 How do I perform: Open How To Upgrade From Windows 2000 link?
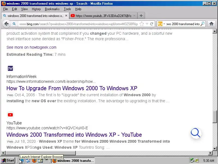pos(72,88)
